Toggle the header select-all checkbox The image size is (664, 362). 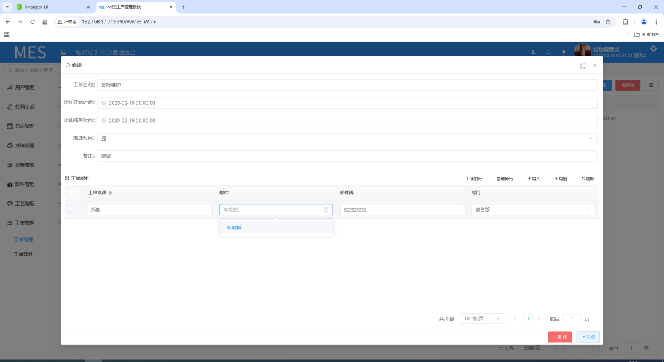(71, 193)
